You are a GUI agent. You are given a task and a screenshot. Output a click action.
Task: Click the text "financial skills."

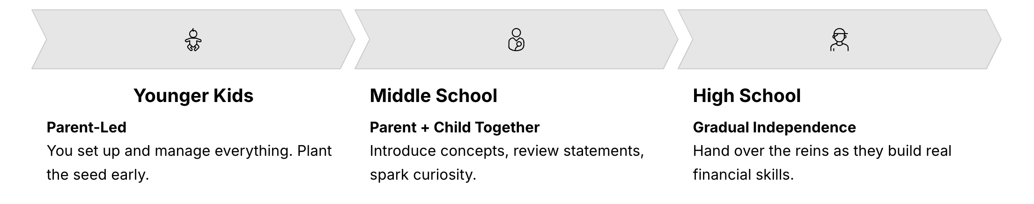click(743, 175)
